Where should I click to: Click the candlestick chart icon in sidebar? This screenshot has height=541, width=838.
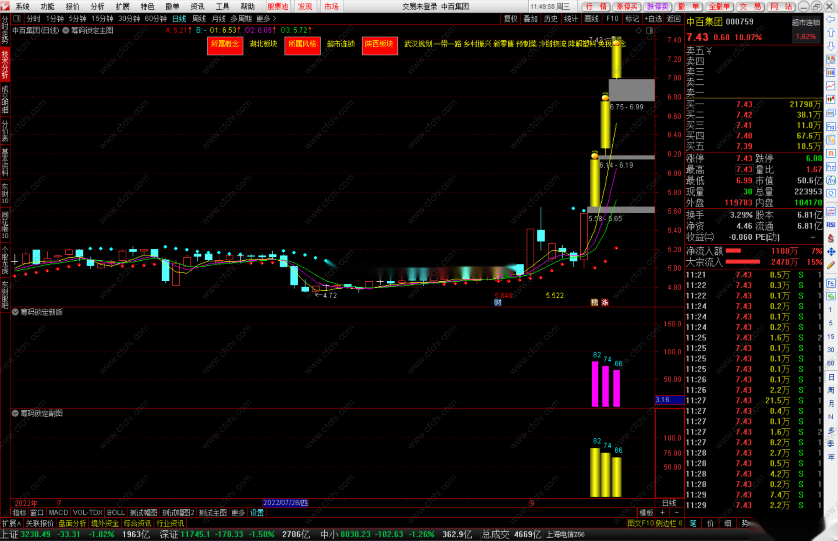pyautogui.click(x=831, y=99)
